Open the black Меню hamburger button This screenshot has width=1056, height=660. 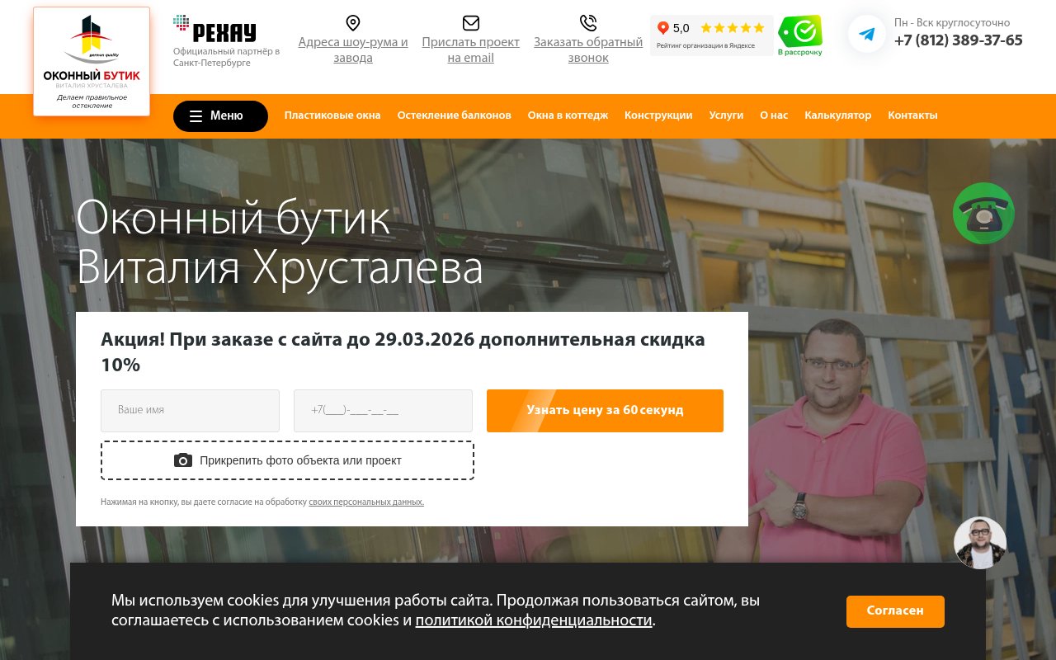click(220, 116)
